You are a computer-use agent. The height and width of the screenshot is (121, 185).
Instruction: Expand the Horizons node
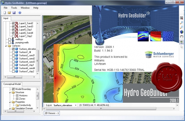[x=14, y=95]
